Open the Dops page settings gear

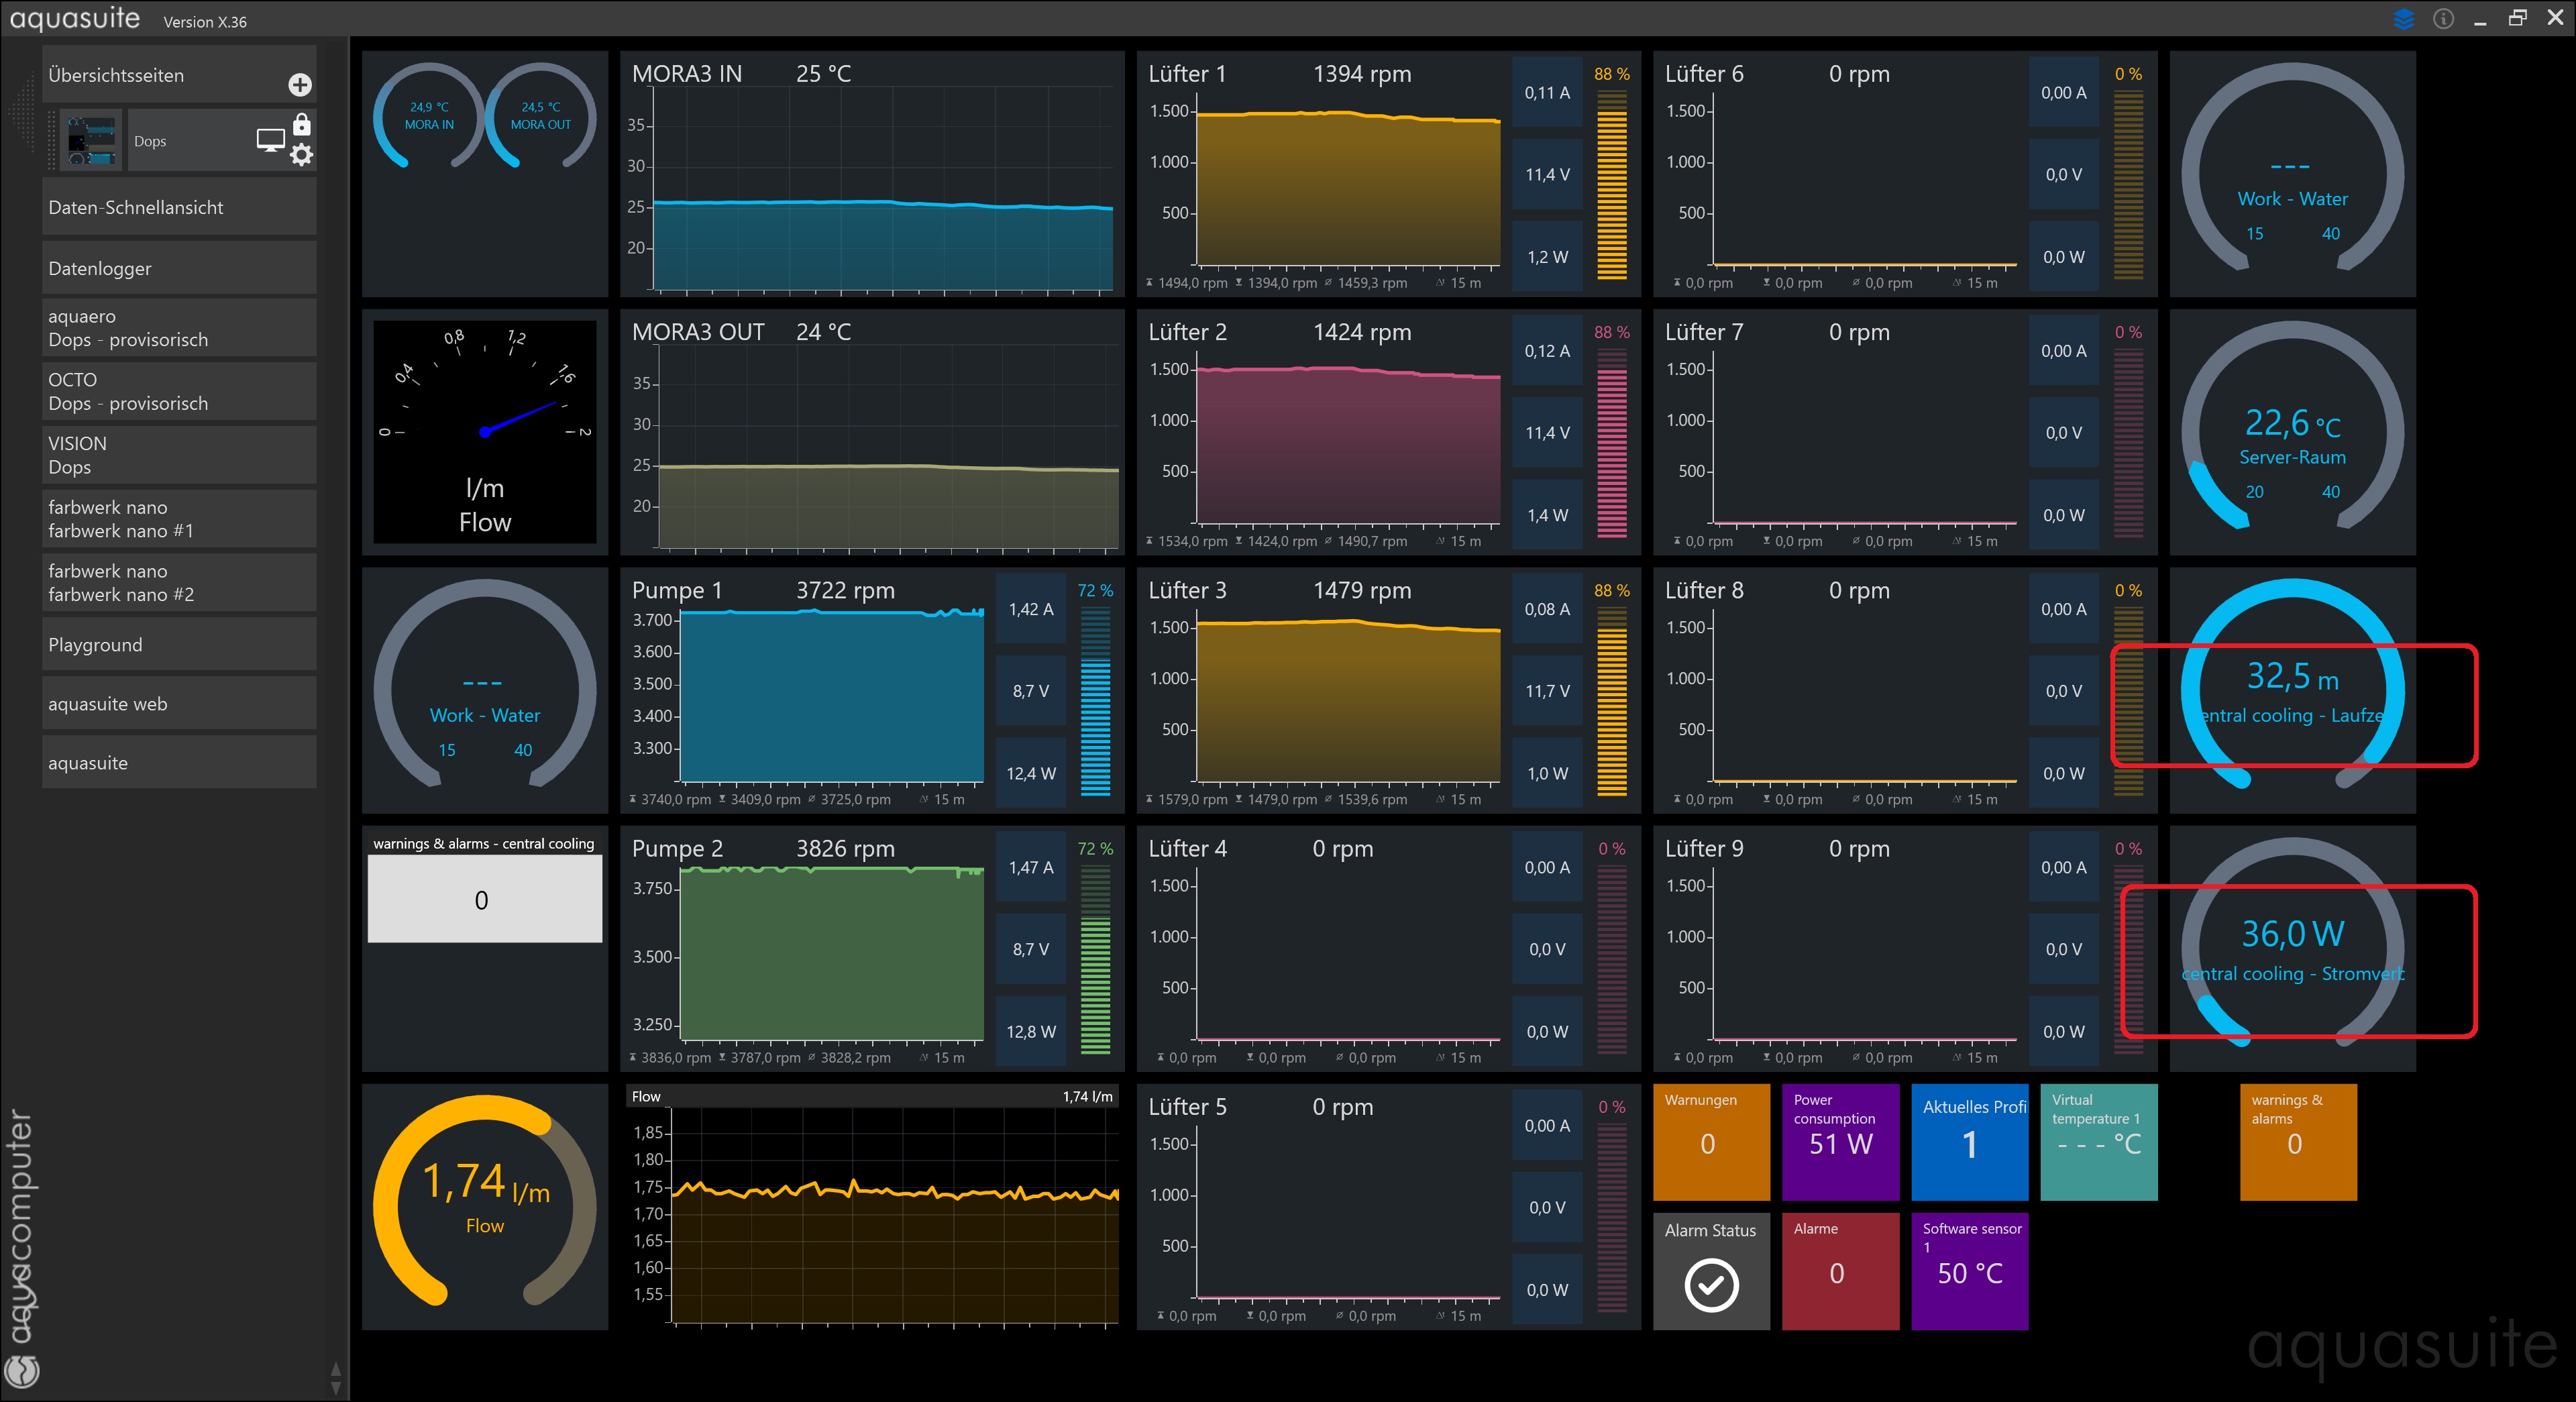pyautogui.click(x=301, y=155)
